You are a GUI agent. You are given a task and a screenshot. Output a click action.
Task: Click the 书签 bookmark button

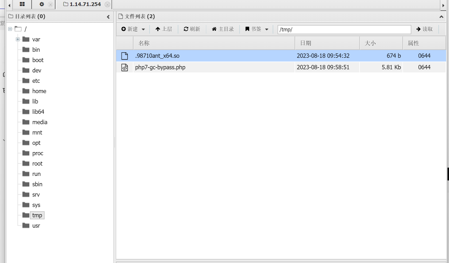253,29
